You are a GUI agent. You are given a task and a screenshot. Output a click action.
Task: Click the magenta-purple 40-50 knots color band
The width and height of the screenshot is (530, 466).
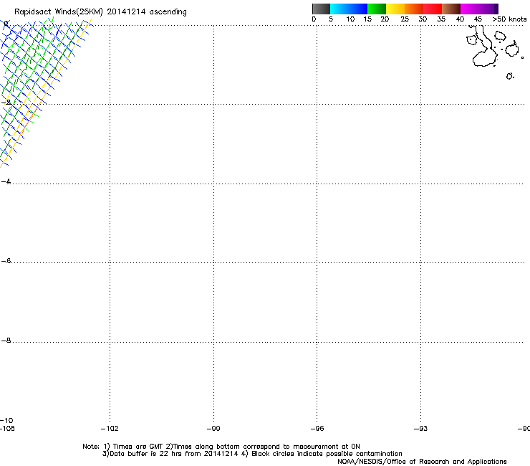(479, 9)
